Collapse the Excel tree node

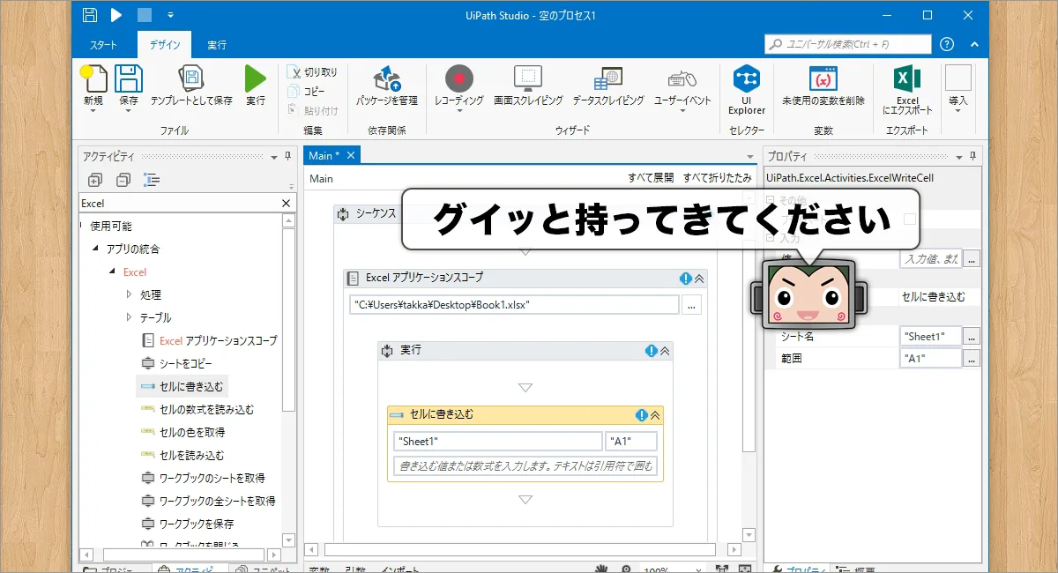(112, 272)
